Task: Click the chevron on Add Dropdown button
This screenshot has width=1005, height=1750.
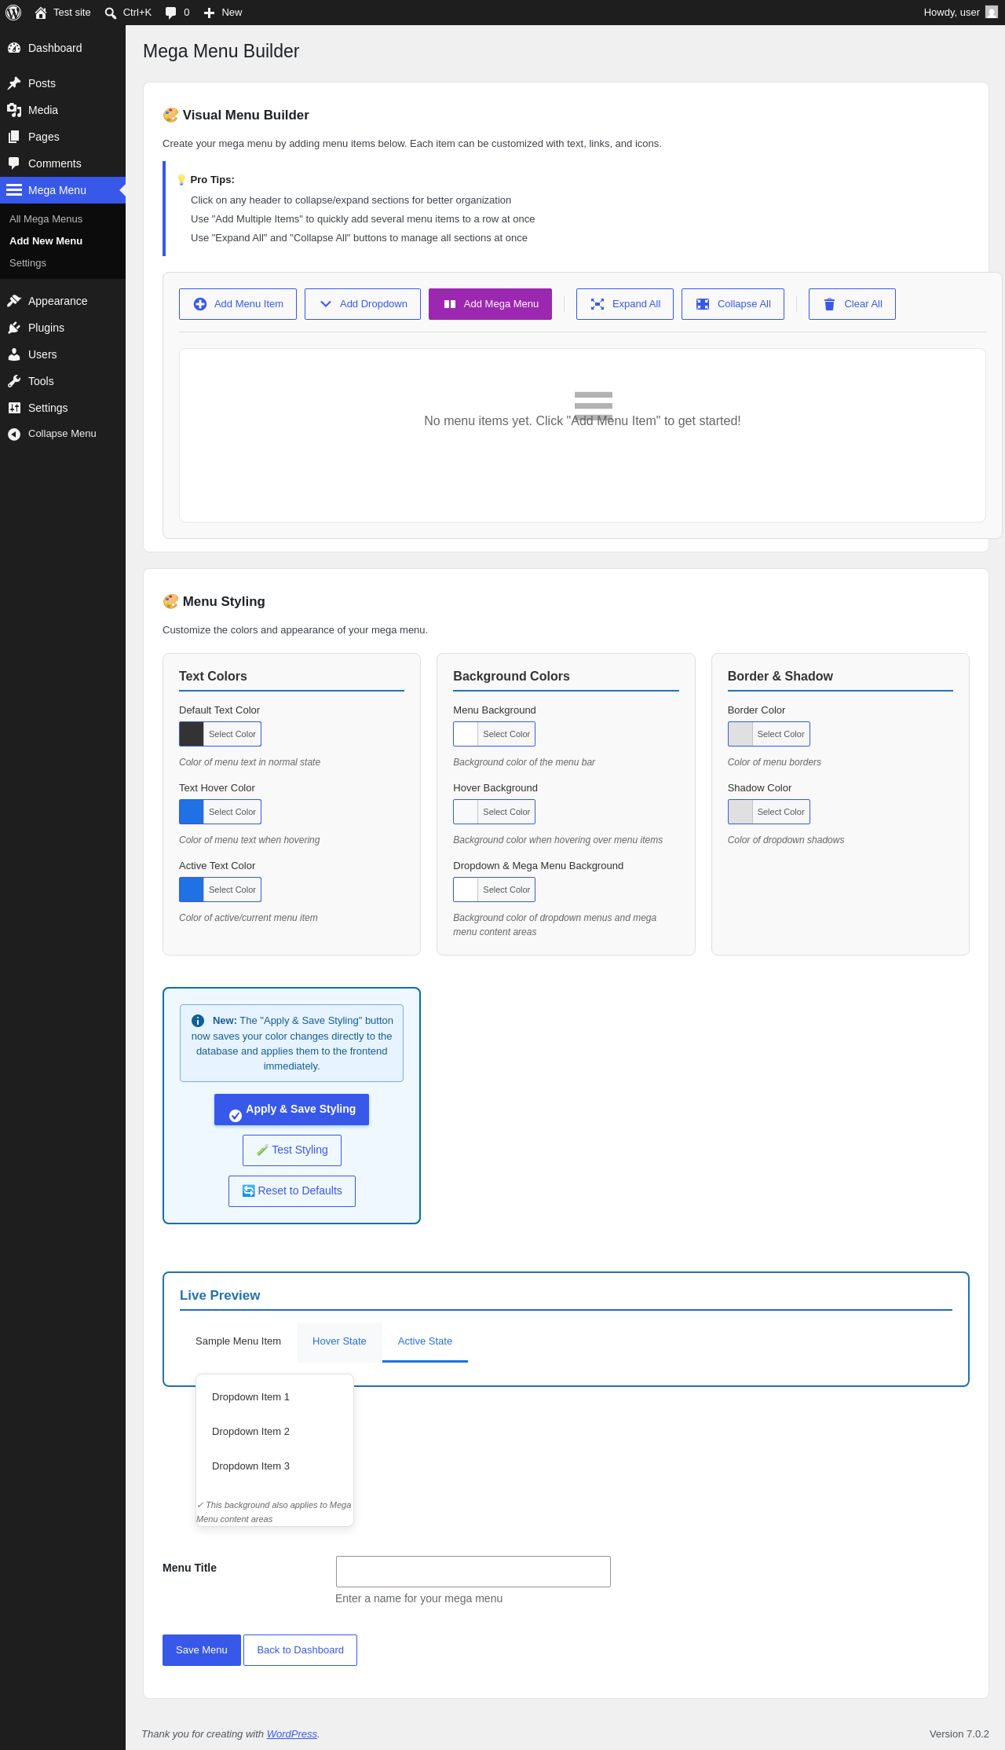Action: 326,304
